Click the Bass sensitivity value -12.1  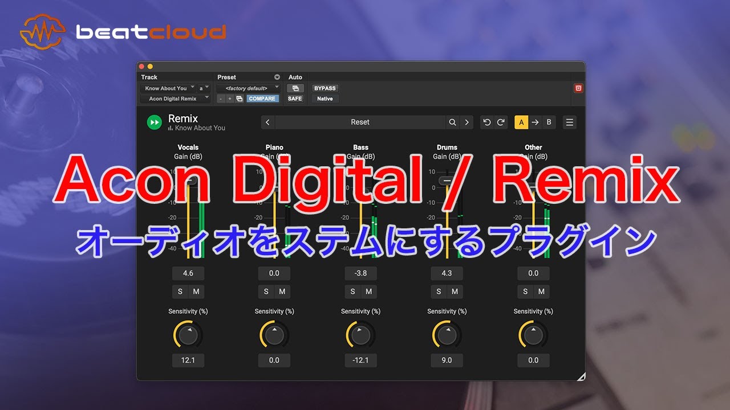tap(360, 360)
